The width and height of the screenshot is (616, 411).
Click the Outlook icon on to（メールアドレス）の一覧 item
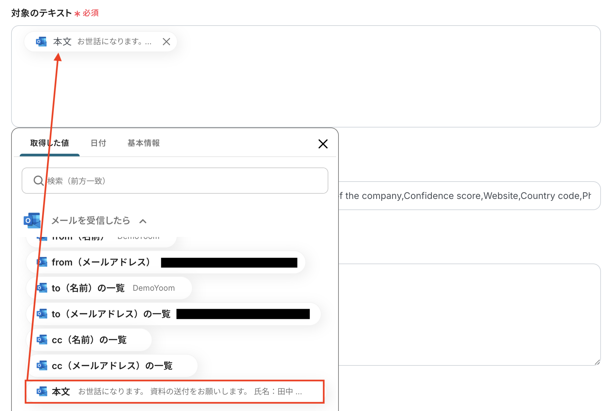[x=42, y=314]
